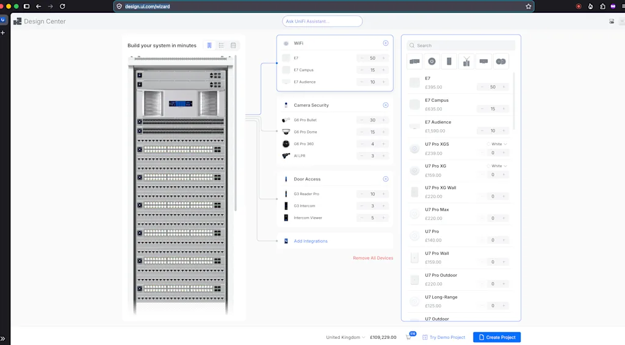Increase G3 Reader Pro quantity
625x345 pixels.
pos(383,194)
